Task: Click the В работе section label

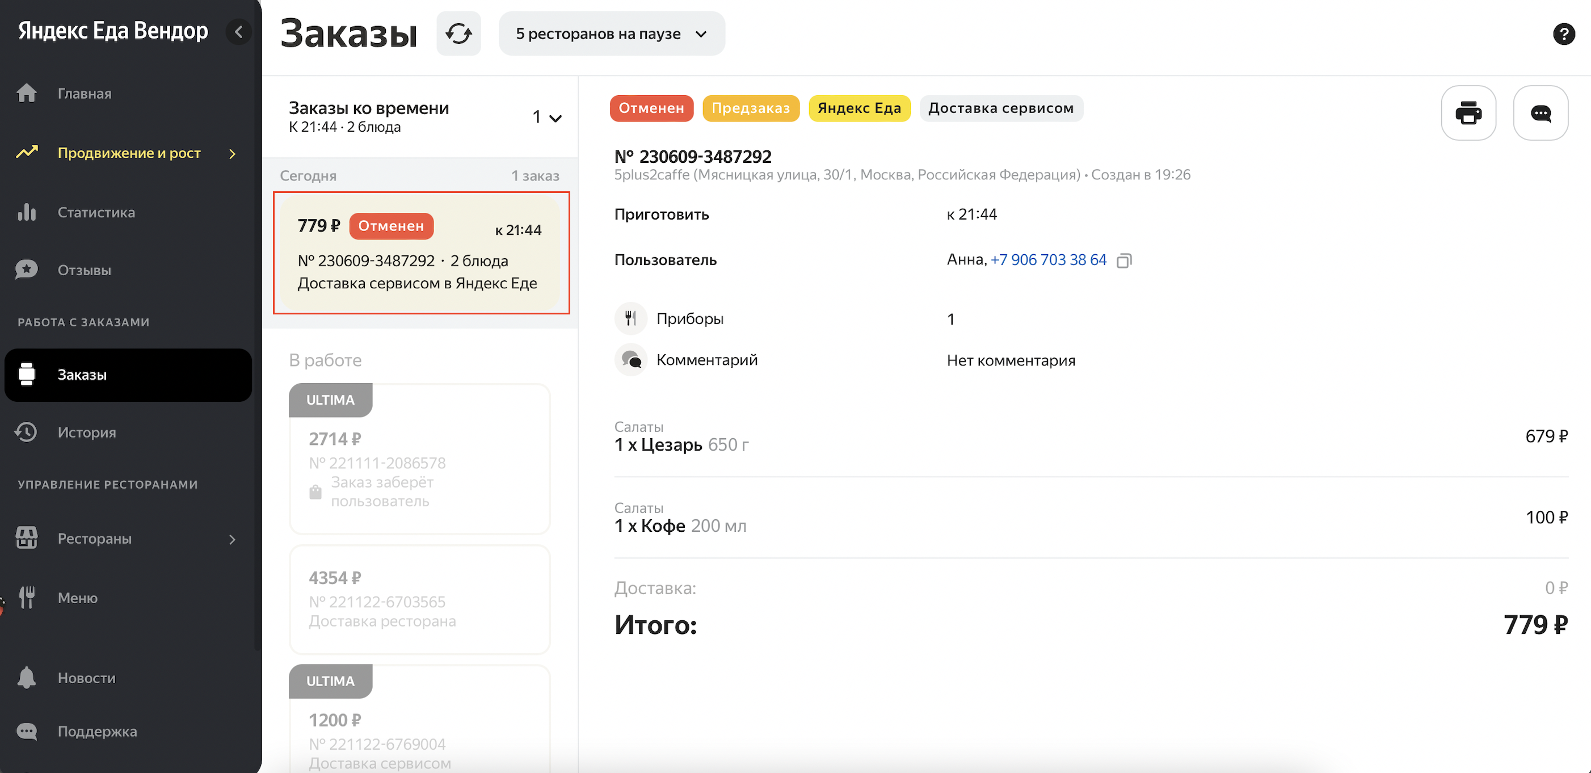Action: [326, 360]
